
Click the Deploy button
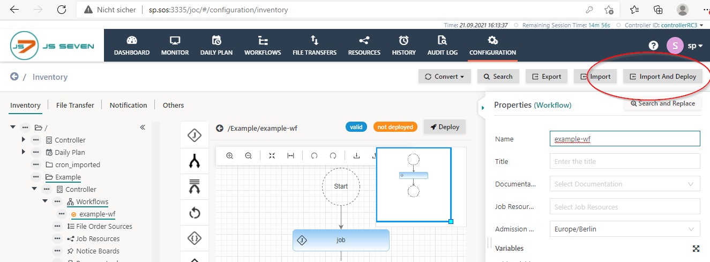445,127
